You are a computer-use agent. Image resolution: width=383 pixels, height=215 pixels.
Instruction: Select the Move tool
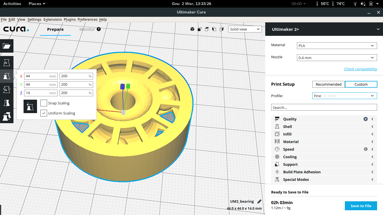[7, 63]
